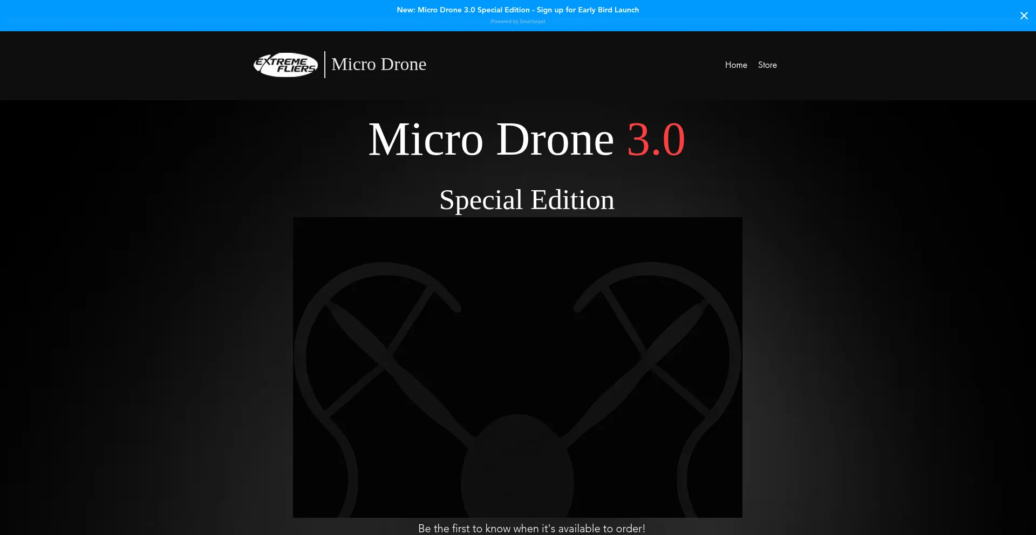Screen dimensions: 1036x535
Task: Close the blue announcement banner
Action: tap(1024, 16)
